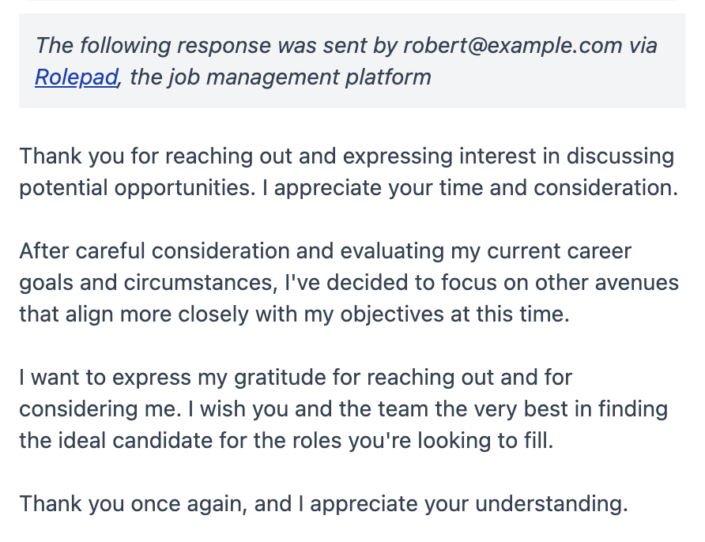Open the Rolepad link
Screen dimensions: 705x542
[77, 77]
